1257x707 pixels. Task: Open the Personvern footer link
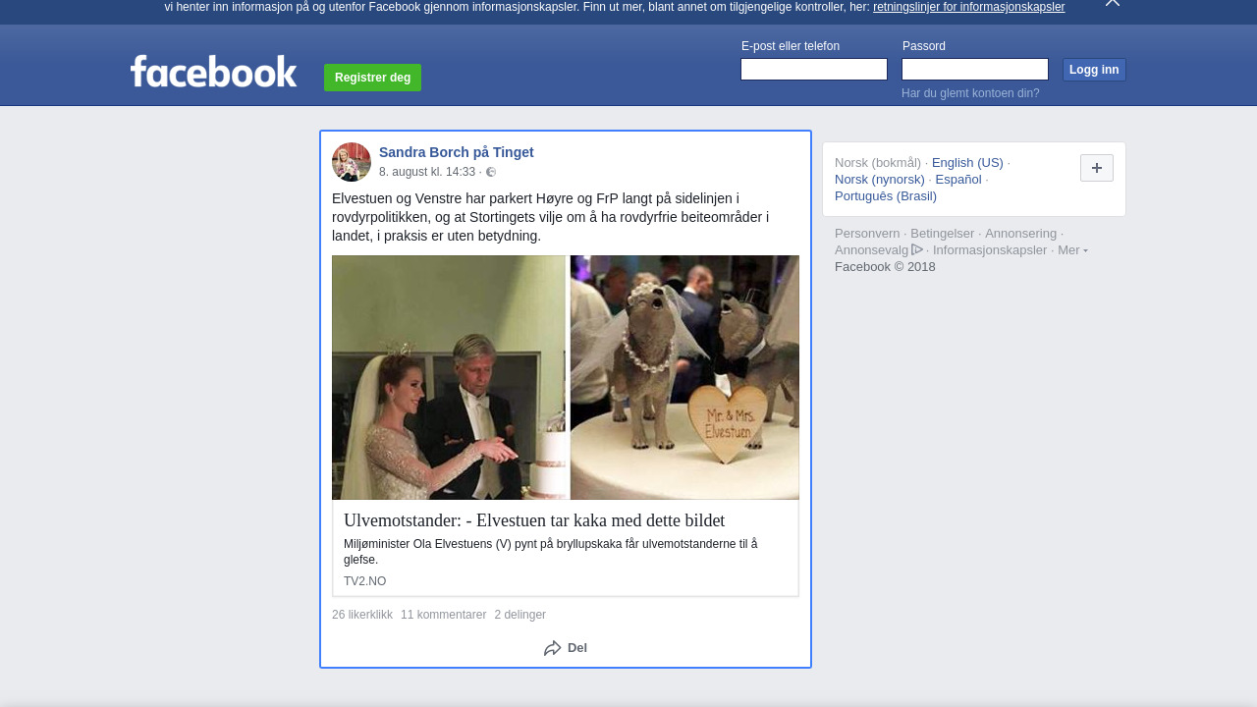coord(867,234)
